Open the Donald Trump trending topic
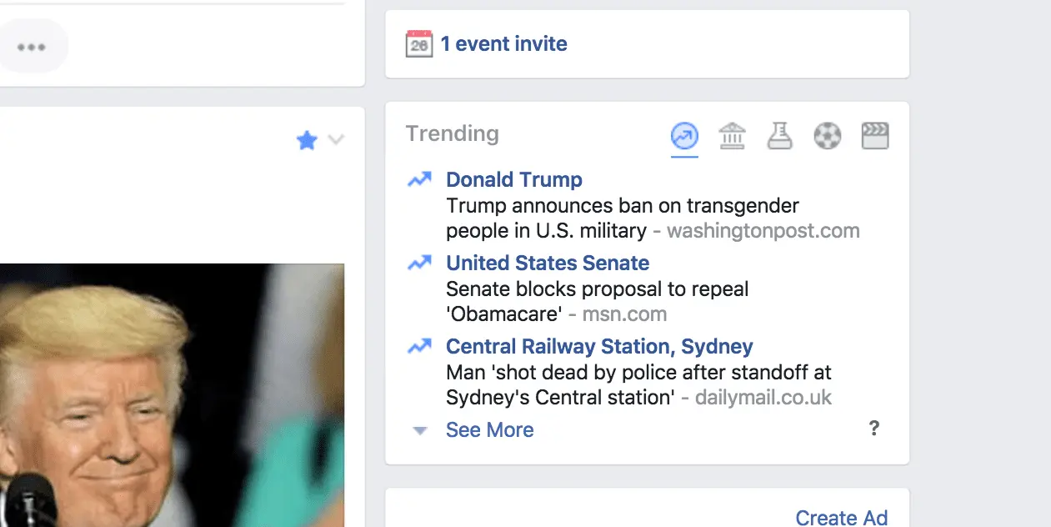1051x527 pixels. 514,179
